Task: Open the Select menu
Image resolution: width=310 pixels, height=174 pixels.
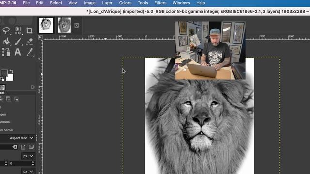Action: tap(56, 3)
